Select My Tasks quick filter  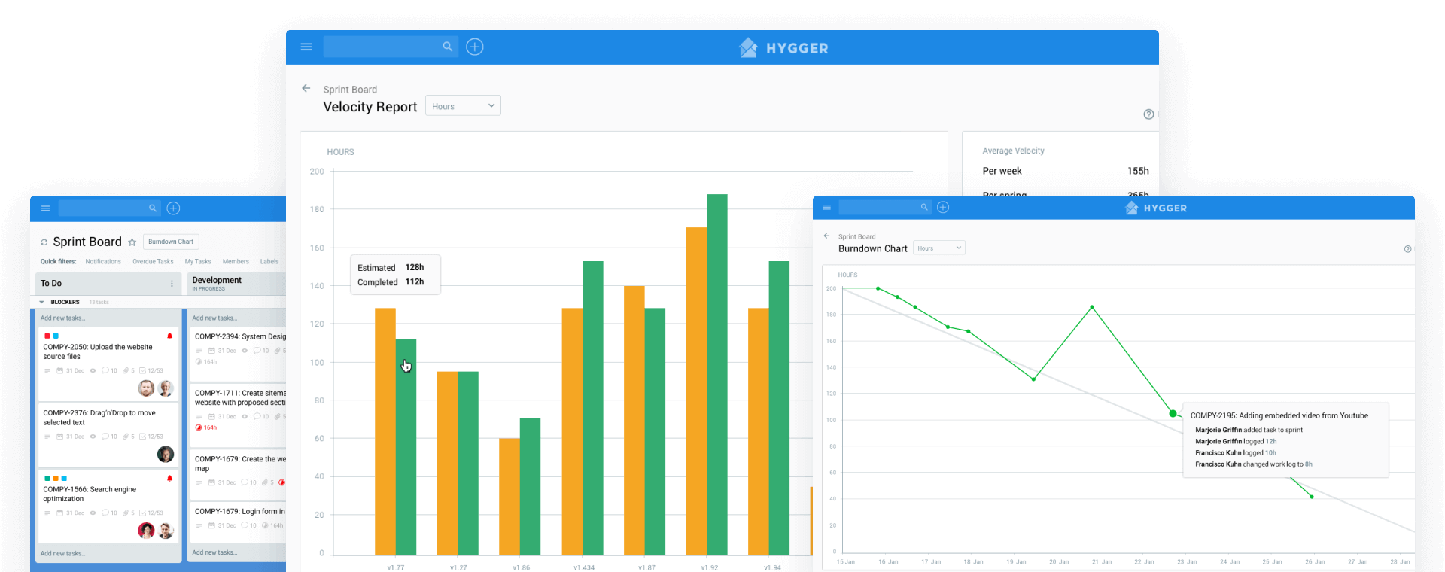[198, 262]
